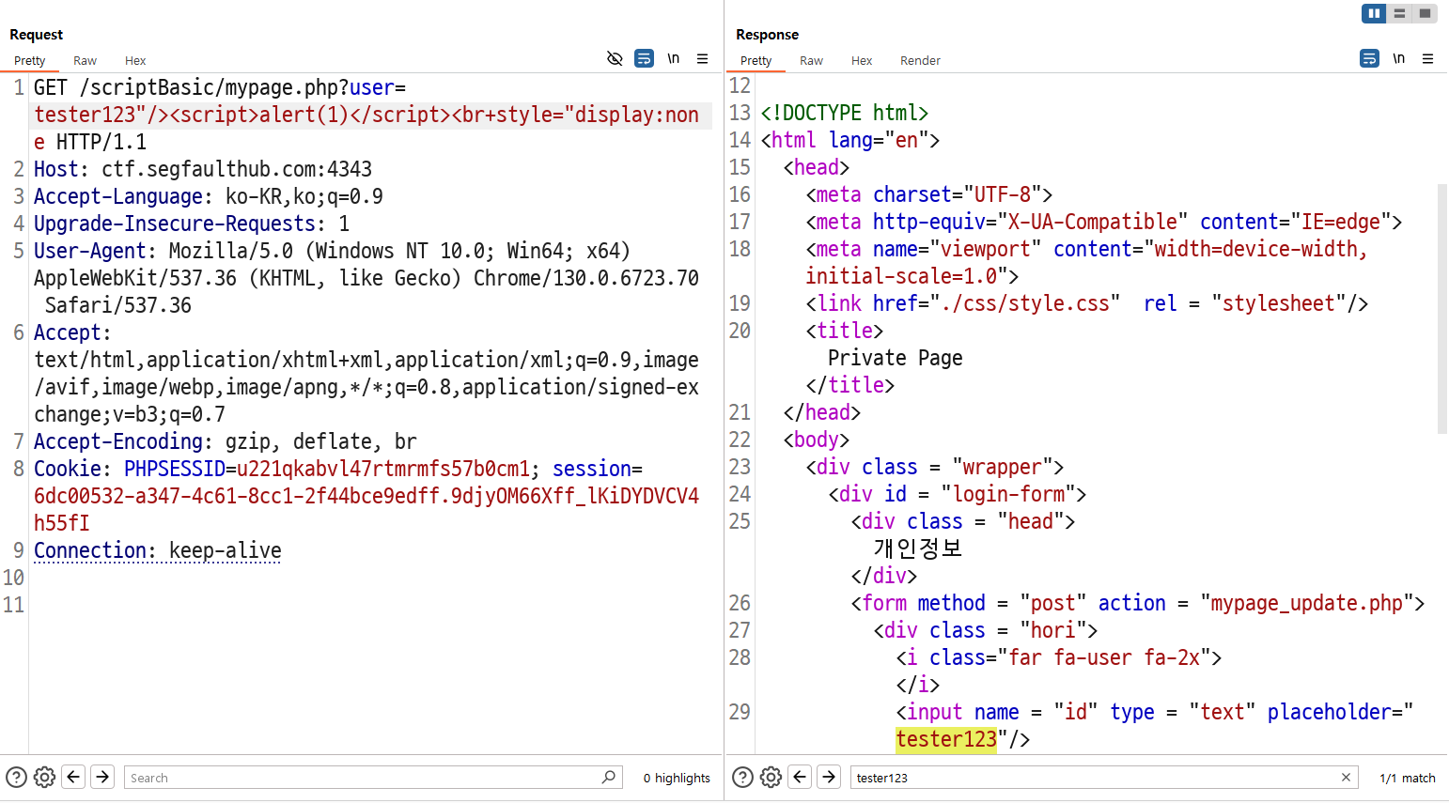Switch Request panel to Pretty tab

coord(30,60)
